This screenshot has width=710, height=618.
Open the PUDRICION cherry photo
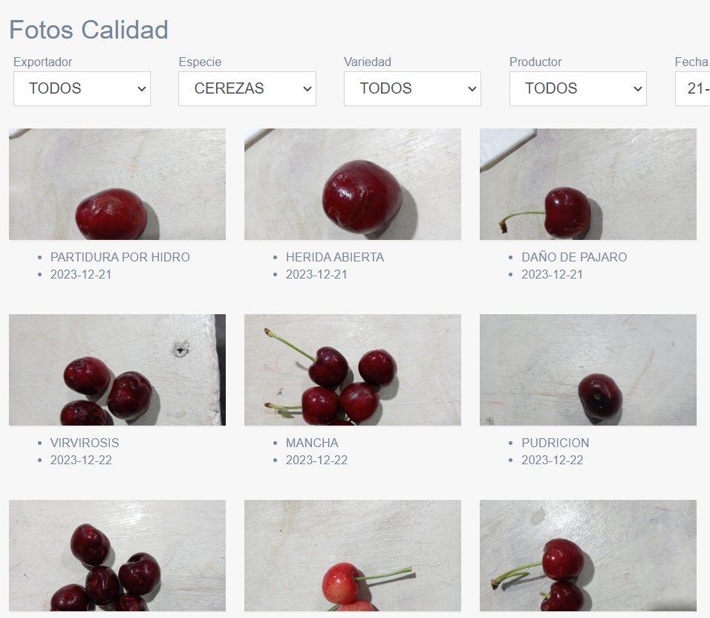[588, 370]
